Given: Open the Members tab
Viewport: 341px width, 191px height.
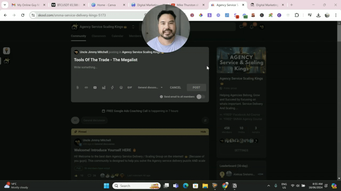Looking at the screenshot, I should click(135, 36).
